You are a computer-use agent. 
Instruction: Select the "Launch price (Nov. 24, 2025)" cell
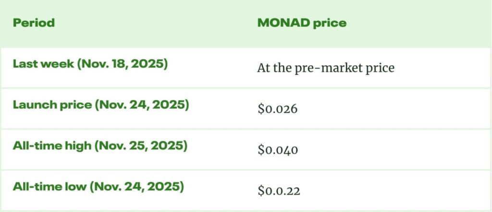click(x=101, y=105)
